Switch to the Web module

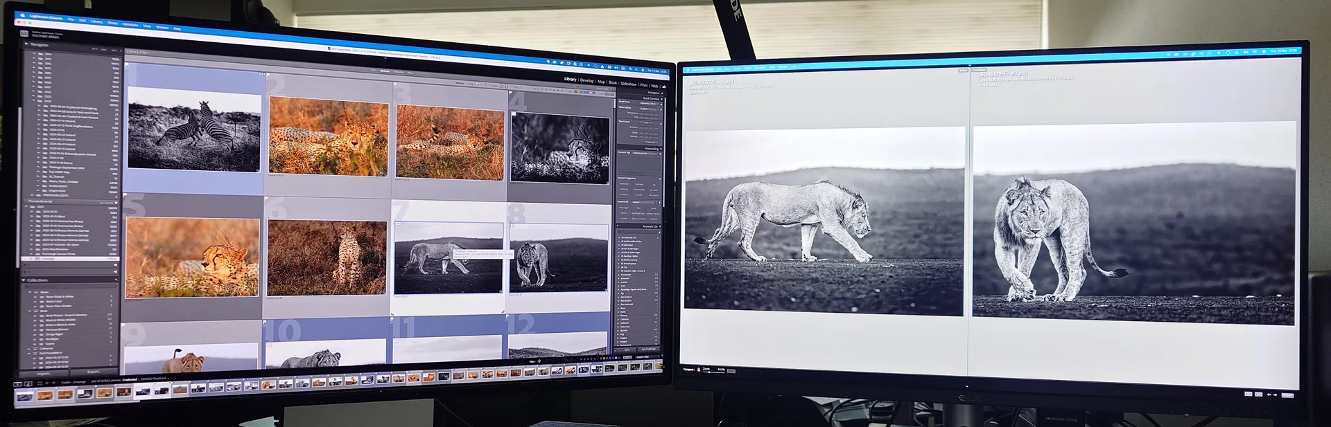[654, 86]
